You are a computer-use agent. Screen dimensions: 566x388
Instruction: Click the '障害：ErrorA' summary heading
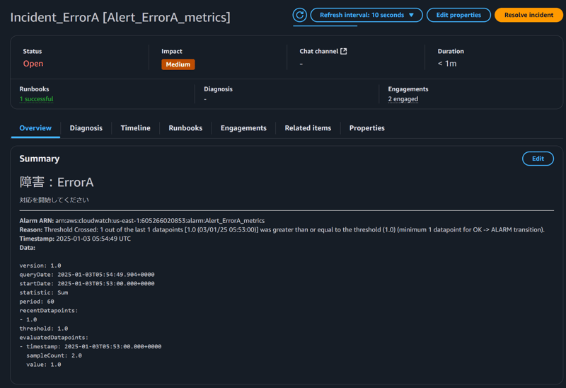[x=57, y=183]
